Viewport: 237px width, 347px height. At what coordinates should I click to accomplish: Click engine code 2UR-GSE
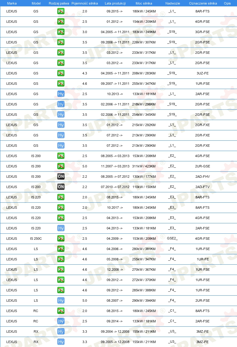click(x=202, y=166)
